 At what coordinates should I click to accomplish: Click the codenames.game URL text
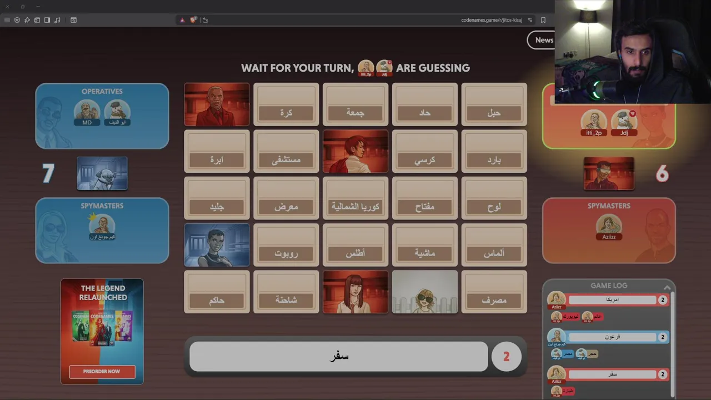coord(492,20)
